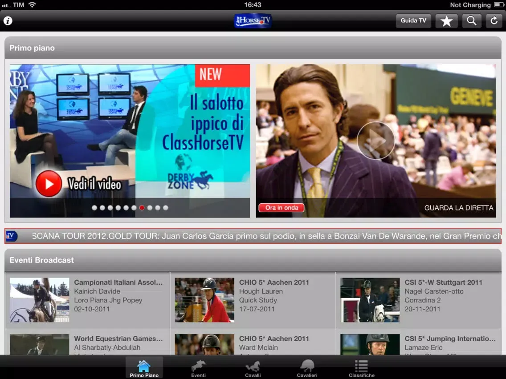Viewport: 506px width, 379px height.
Task: Tap the 16:43 clock in status bar
Action: [x=253, y=5]
